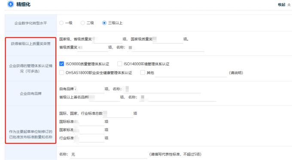
Task: Click the 企业数字化转型水平 label
Action: tap(31, 23)
